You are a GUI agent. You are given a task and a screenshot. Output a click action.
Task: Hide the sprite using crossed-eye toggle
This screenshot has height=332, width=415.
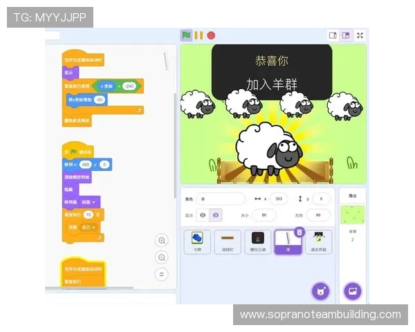point(216,215)
